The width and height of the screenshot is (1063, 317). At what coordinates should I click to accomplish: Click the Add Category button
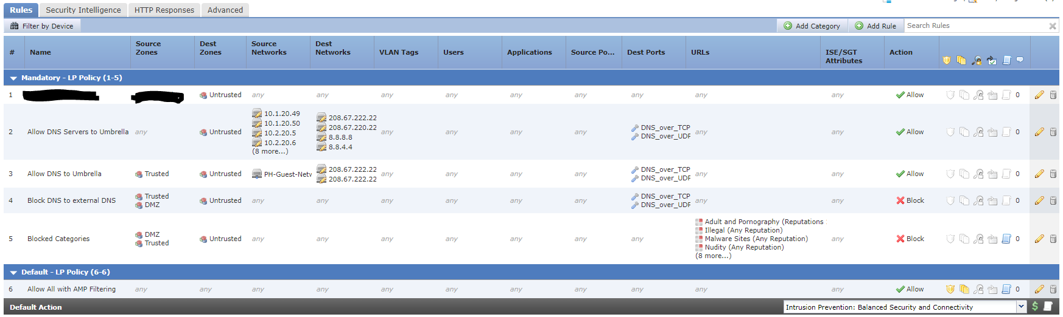pyautogui.click(x=812, y=26)
